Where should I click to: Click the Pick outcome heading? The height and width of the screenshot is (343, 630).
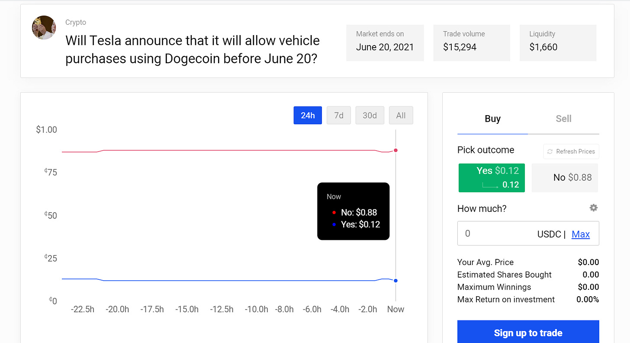pos(486,150)
